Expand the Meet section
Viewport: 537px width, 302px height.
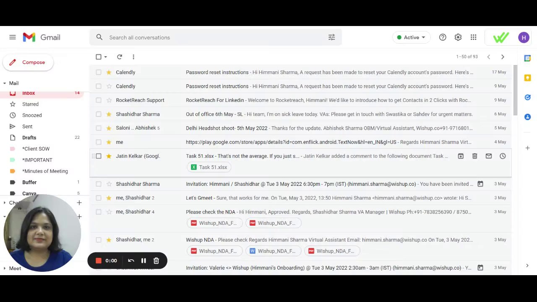tap(5, 268)
